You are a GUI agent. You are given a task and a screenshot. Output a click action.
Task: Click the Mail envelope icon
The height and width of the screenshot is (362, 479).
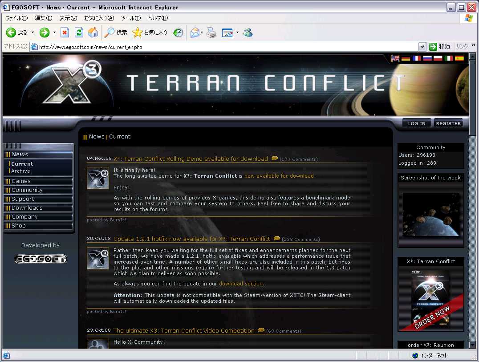(x=195, y=33)
